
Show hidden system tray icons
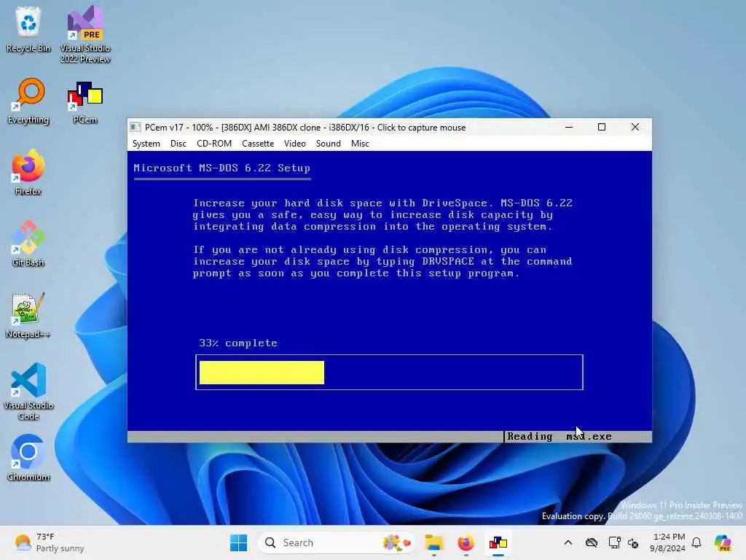pos(568,542)
